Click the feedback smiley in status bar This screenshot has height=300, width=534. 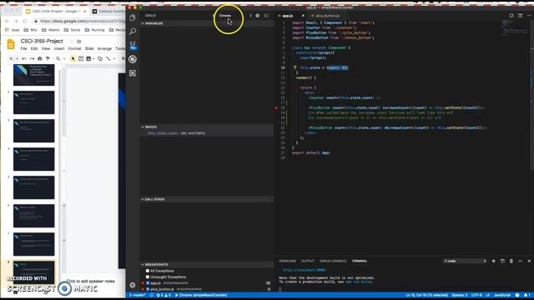pyautogui.click(x=517, y=295)
